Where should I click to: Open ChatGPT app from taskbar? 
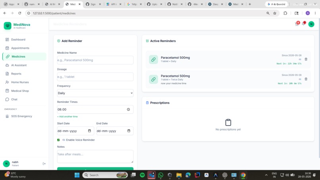click(225, 175)
